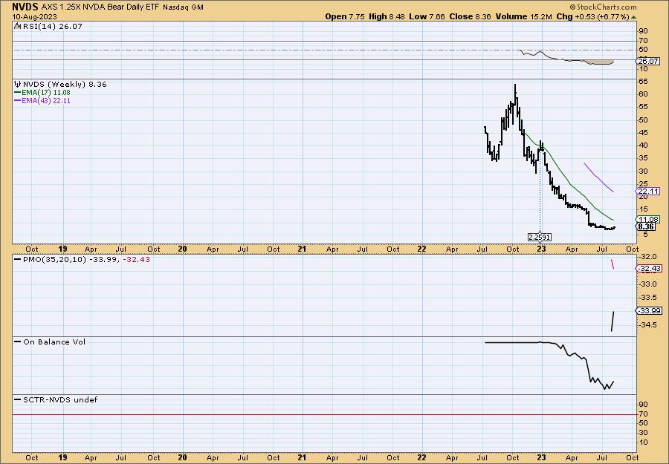
Task: Click the 'PMO(35,20,10) -33.99, -32.43' label
Action: [87, 260]
